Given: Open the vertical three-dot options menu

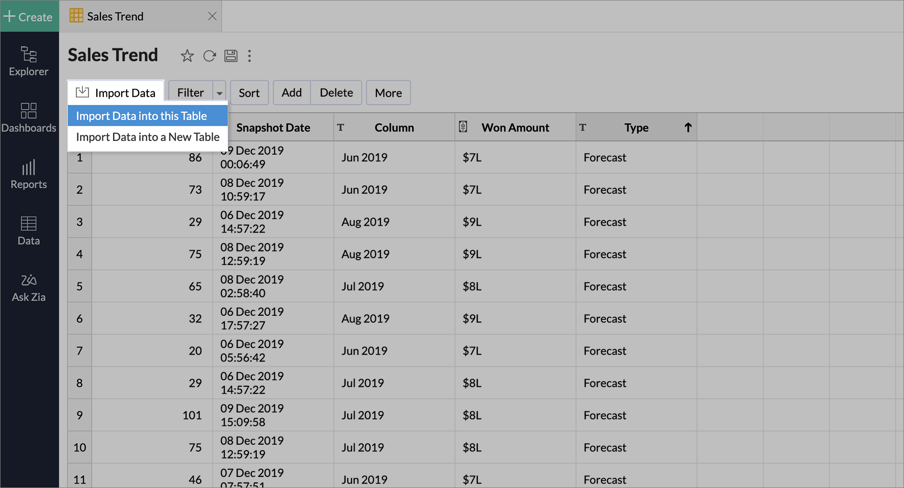Looking at the screenshot, I should pos(249,56).
